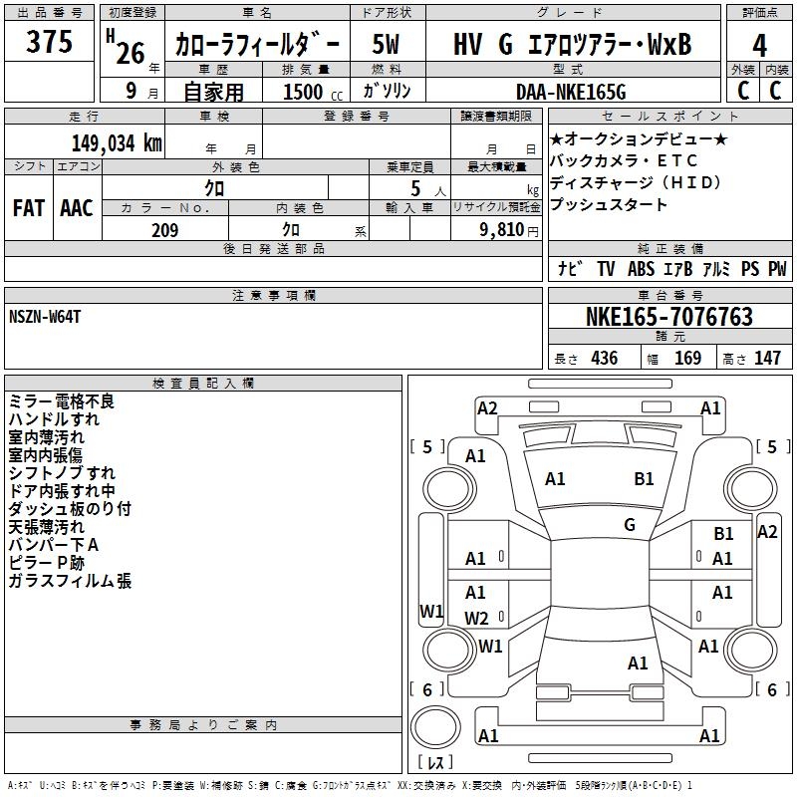Select the inspector note シフトノブすれ

point(62,472)
